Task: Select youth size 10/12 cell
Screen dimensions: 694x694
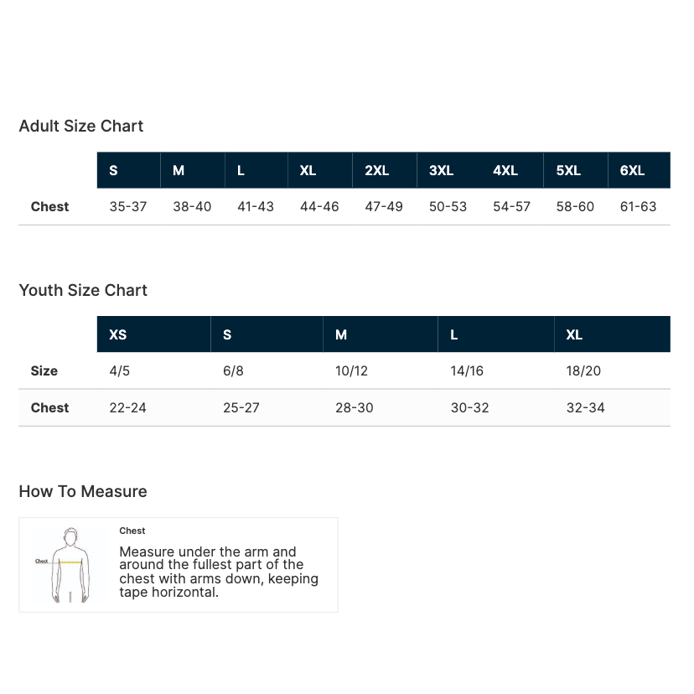Action: pyautogui.click(x=351, y=370)
